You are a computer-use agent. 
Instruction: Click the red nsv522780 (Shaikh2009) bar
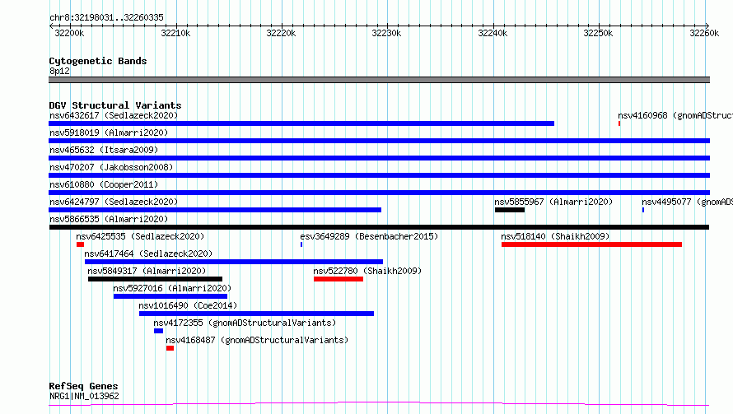[x=338, y=279]
